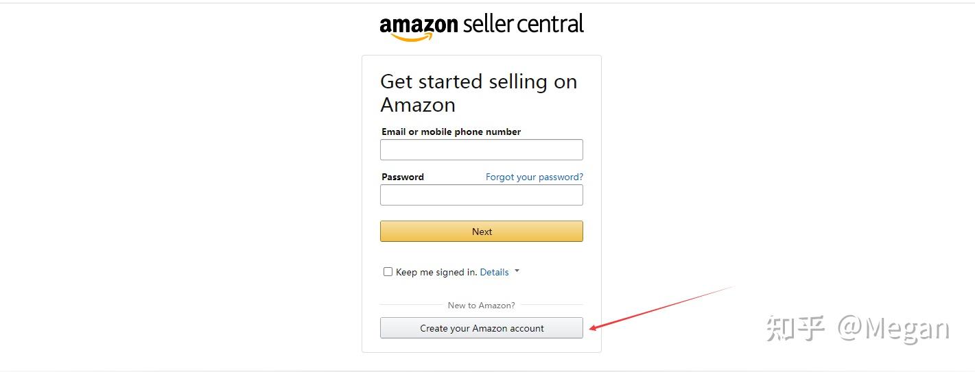Screen dimensions: 975x372
Task: Click the word 'amazon' in the logo
Action: coord(419,25)
